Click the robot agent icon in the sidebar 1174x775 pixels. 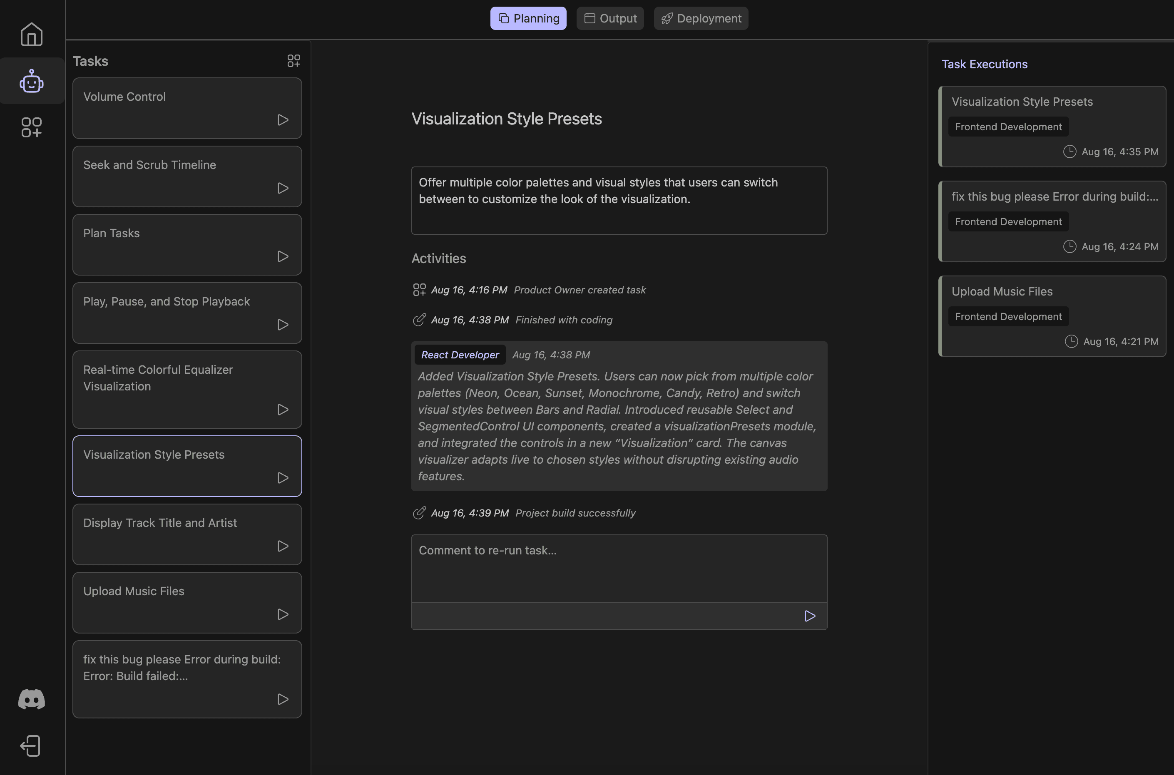(x=32, y=81)
